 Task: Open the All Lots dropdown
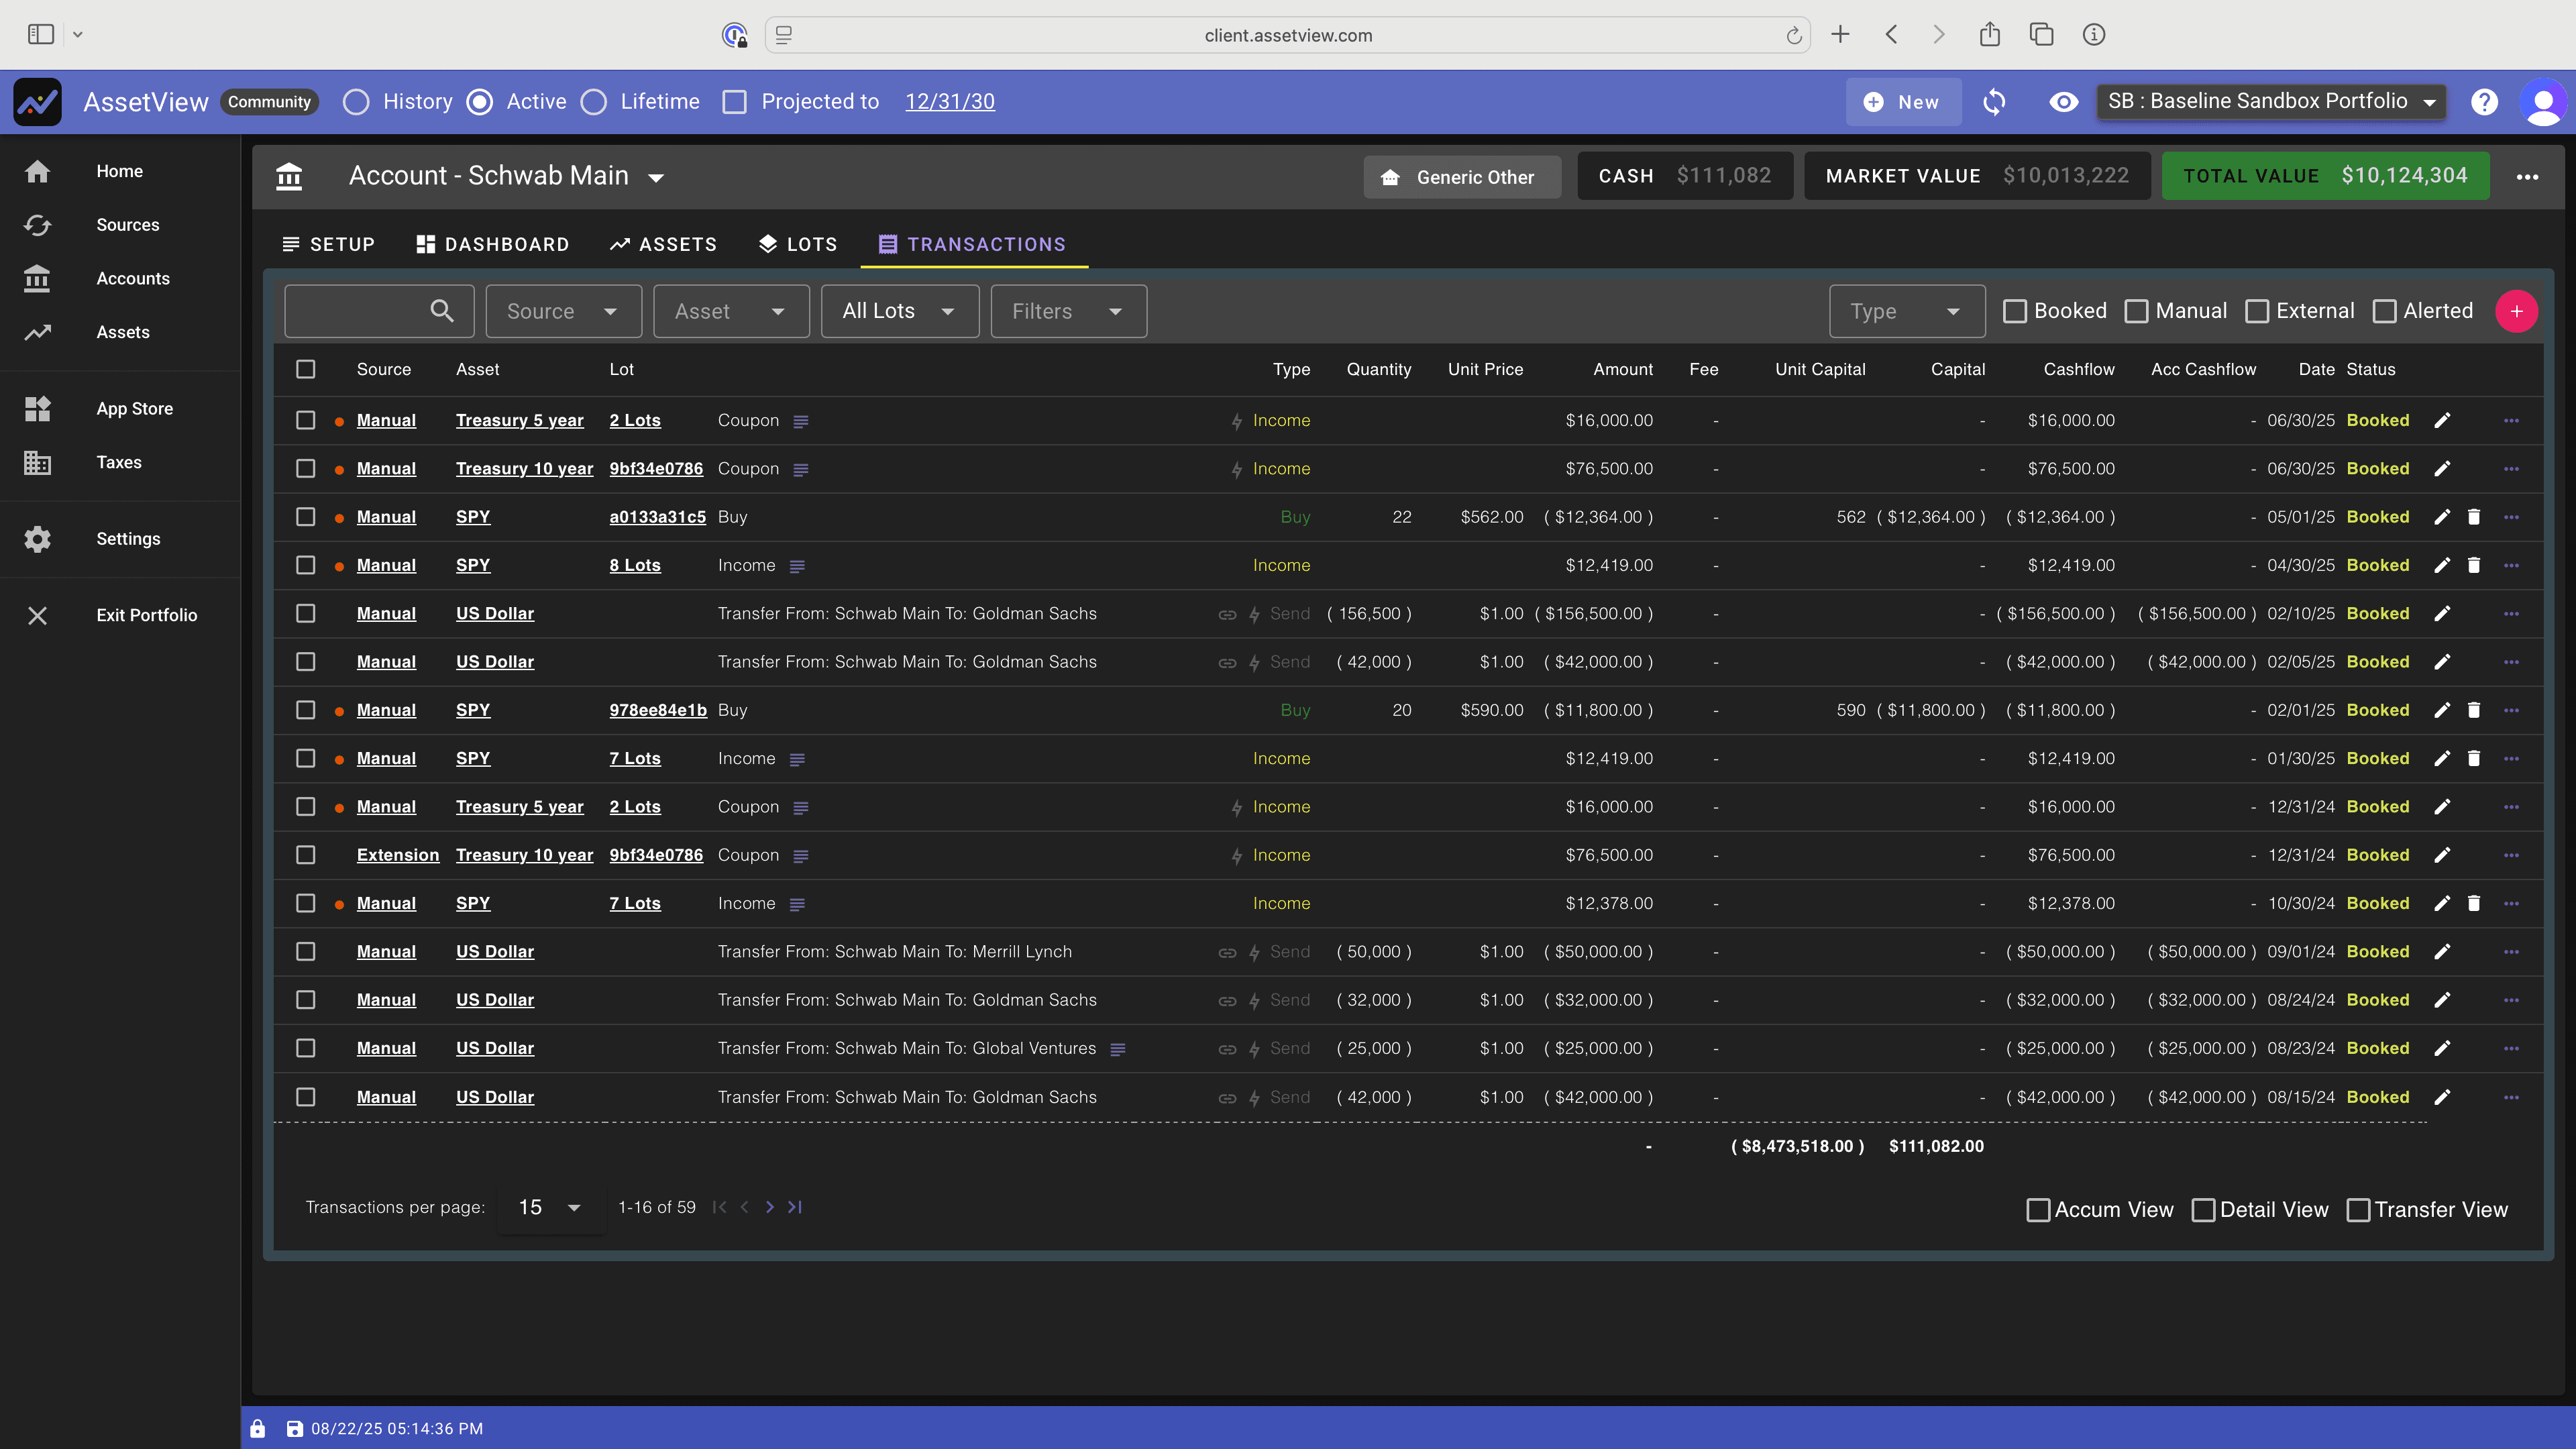click(898, 311)
